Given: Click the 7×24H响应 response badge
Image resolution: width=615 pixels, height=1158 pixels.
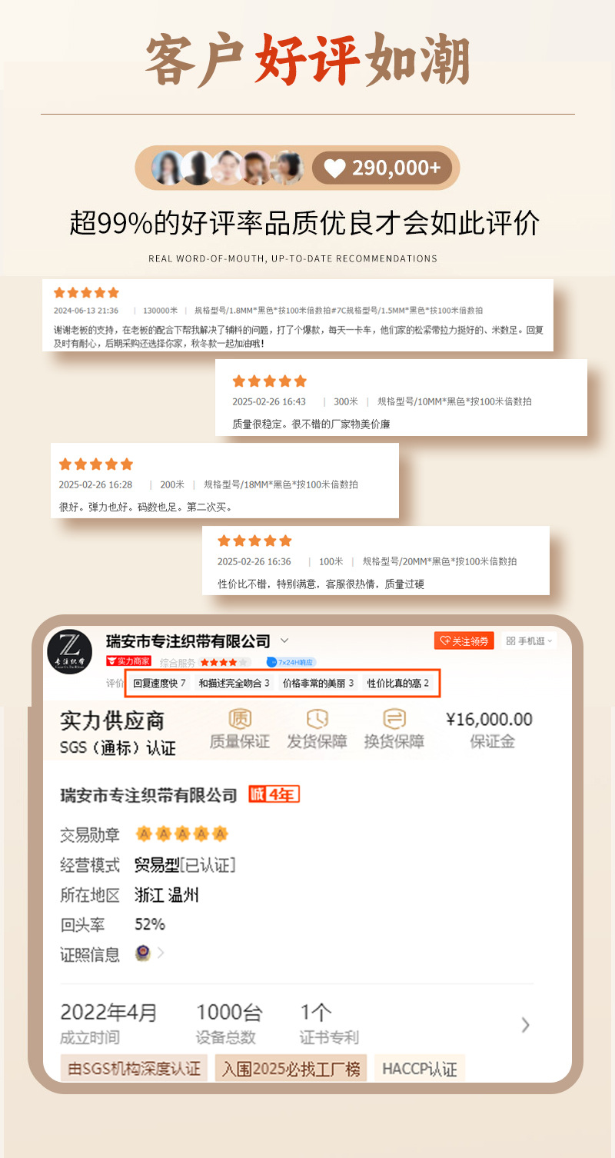Looking at the screenshot, I should [x=291, y=662].
